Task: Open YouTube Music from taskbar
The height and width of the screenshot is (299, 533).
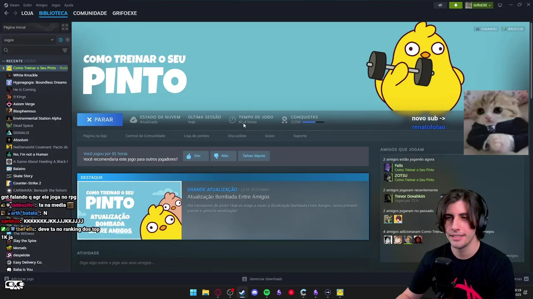Action: [291, 292]
